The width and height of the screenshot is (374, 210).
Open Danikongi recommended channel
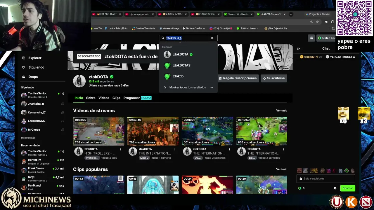tap(43, 187)
